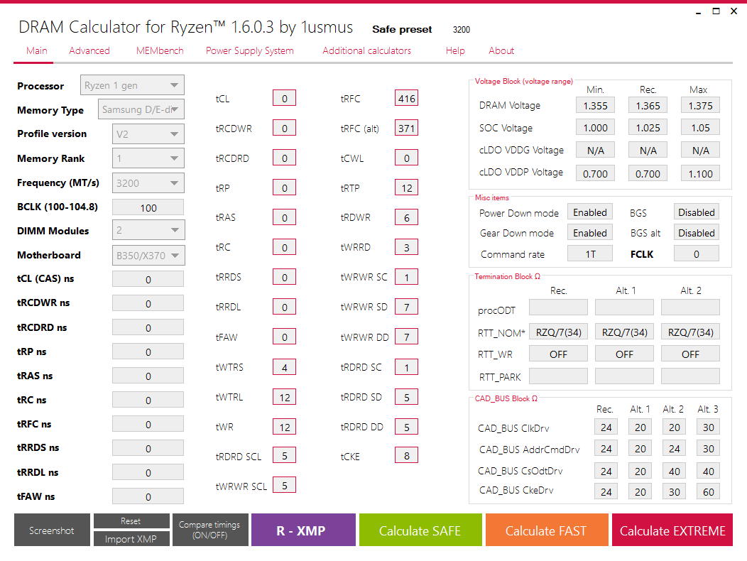
Task: Open the MEMbench tab
Action: click(160, 50)
